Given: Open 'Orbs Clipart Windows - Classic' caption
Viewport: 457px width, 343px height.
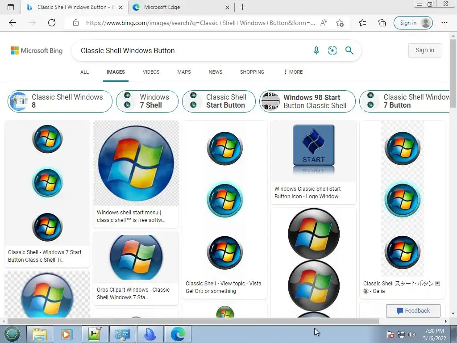Looking at the screenshot, I should point(133,293).
